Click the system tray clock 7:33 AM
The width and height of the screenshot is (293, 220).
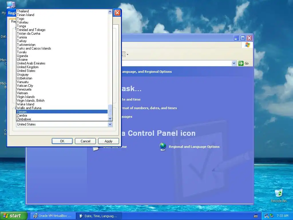click(x=282, y=216)
